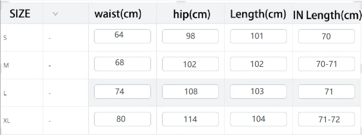
Task: Click the IN Length(cm) column header
Action: click(x=327, y=15)
